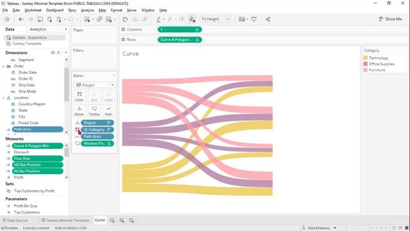Click the Detail card on Marks
Screen dimensions: 410x231
click(79, 111)
